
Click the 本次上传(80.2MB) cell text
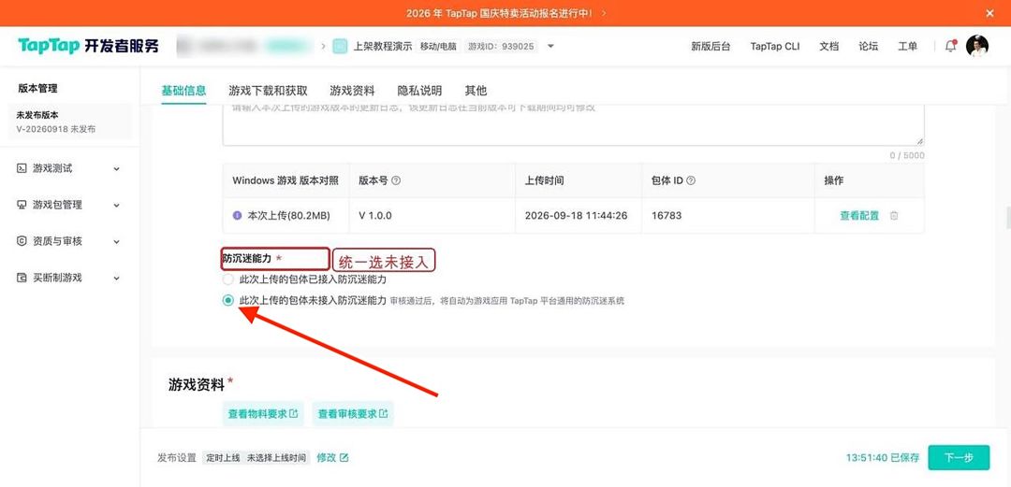pyautogui.click(x=289, y=216)
